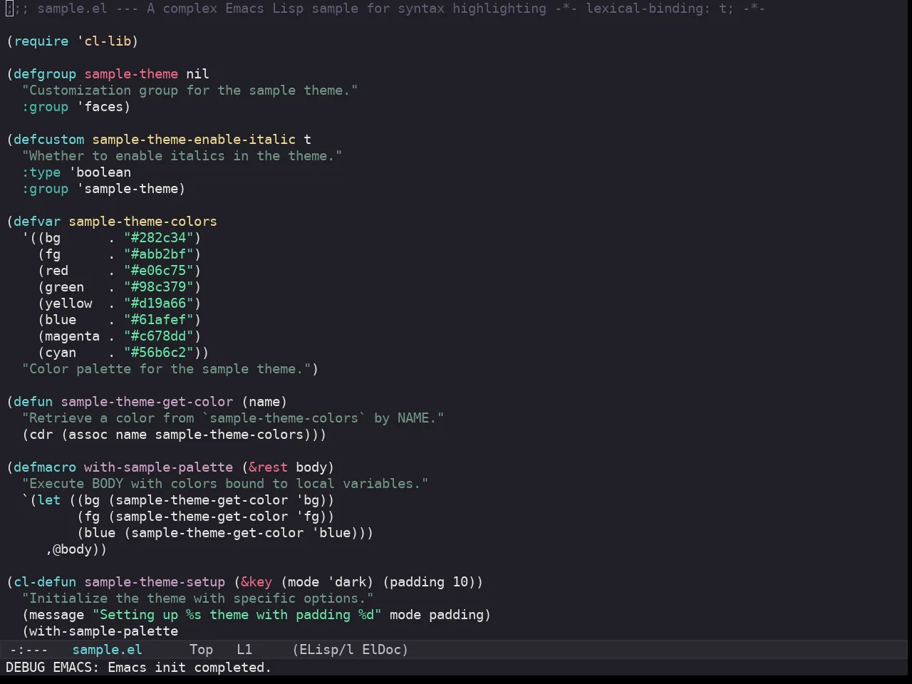
Task: Click the docstring "Color palette for the sample theme."
Action: (167, 369)
